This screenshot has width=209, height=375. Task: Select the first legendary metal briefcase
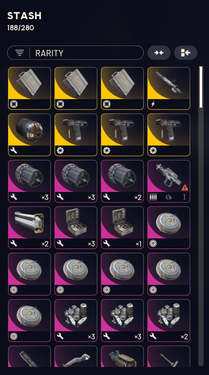click(29, 88)
